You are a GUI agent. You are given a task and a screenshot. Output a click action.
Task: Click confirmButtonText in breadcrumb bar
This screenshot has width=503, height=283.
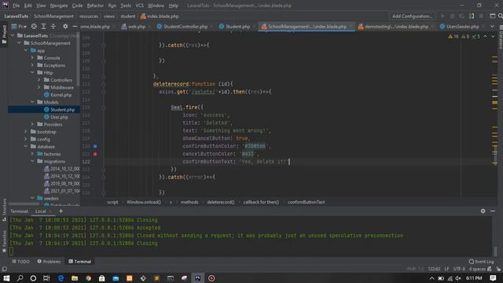[306, 202]
